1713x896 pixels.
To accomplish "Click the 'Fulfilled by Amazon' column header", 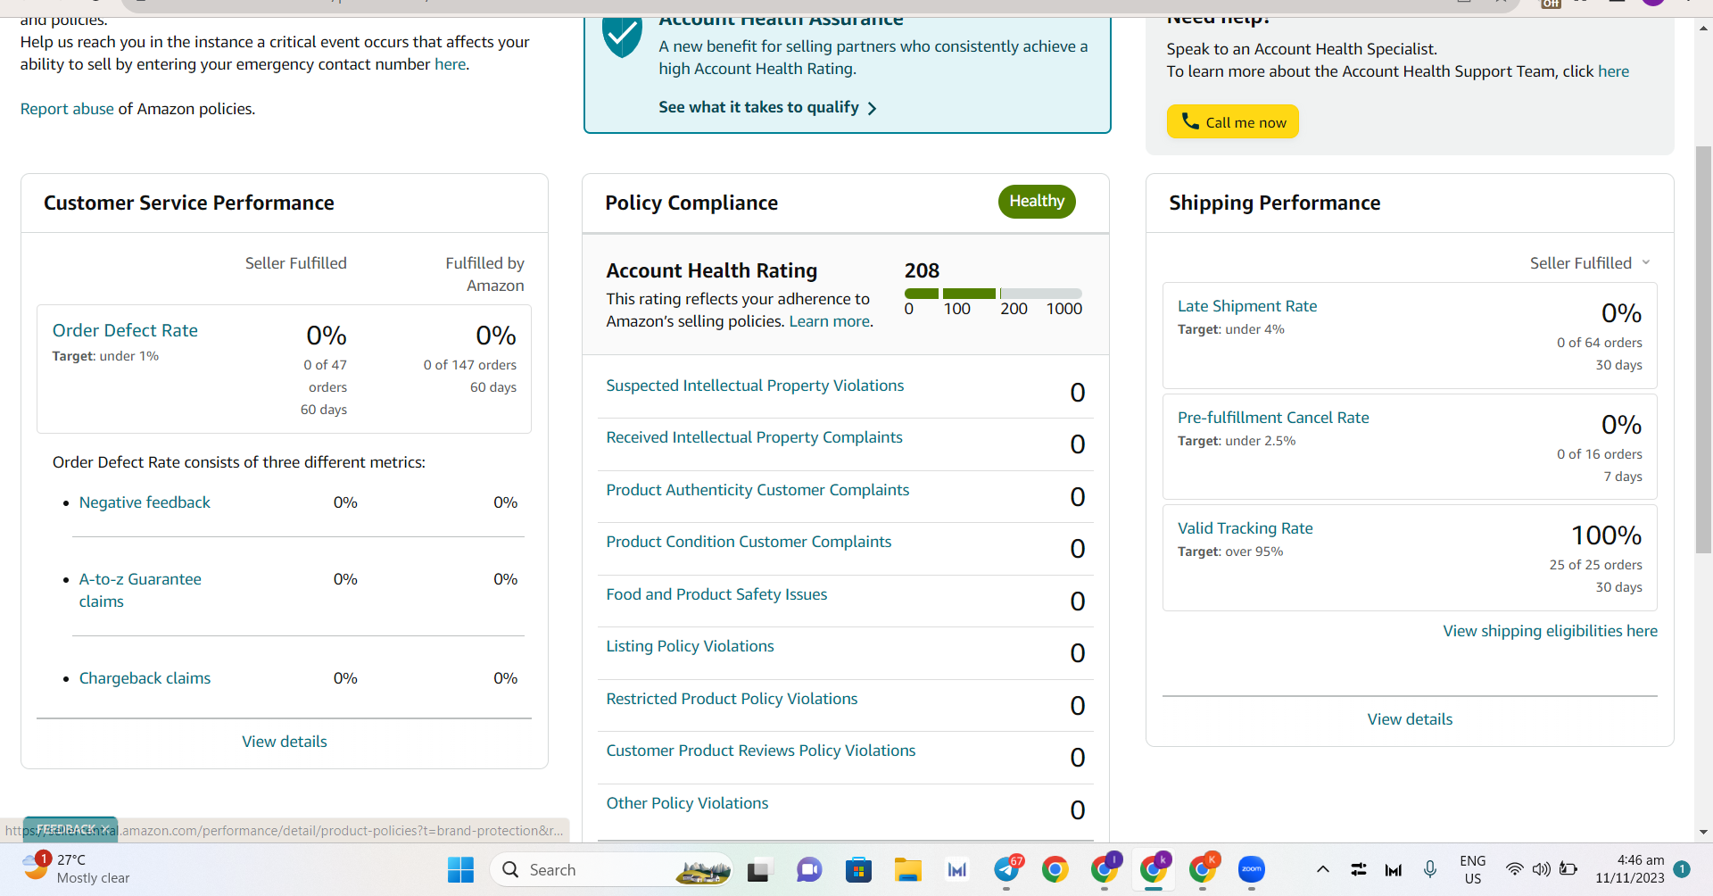I will pos(484,274).
